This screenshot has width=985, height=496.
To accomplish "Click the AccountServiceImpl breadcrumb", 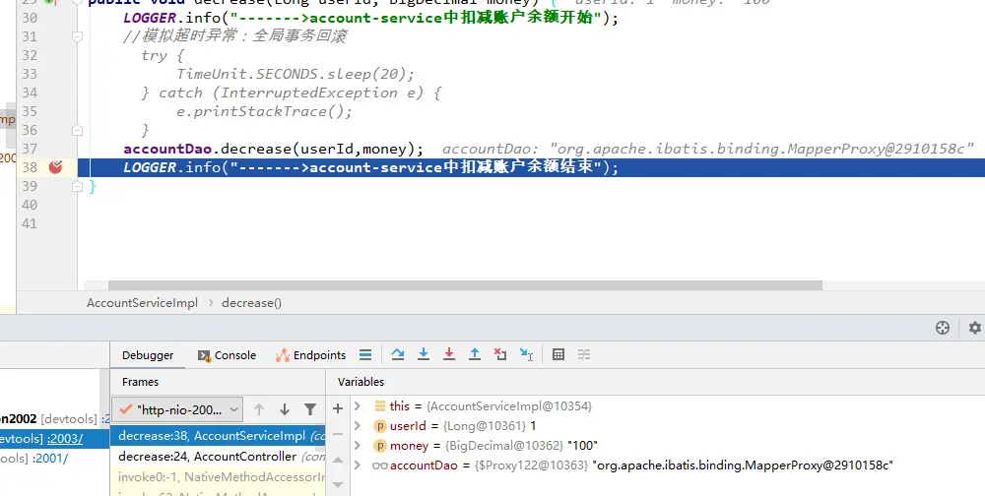I will (x=142, y=303).
